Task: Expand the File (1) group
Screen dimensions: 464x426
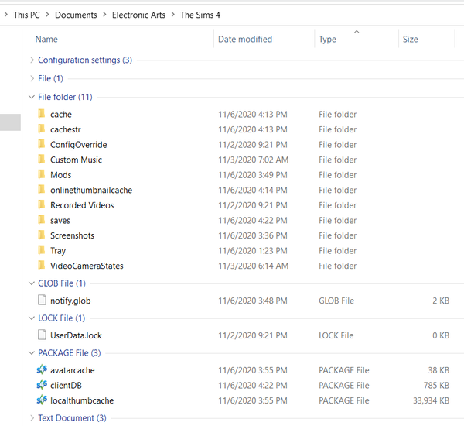Action: 32,78
